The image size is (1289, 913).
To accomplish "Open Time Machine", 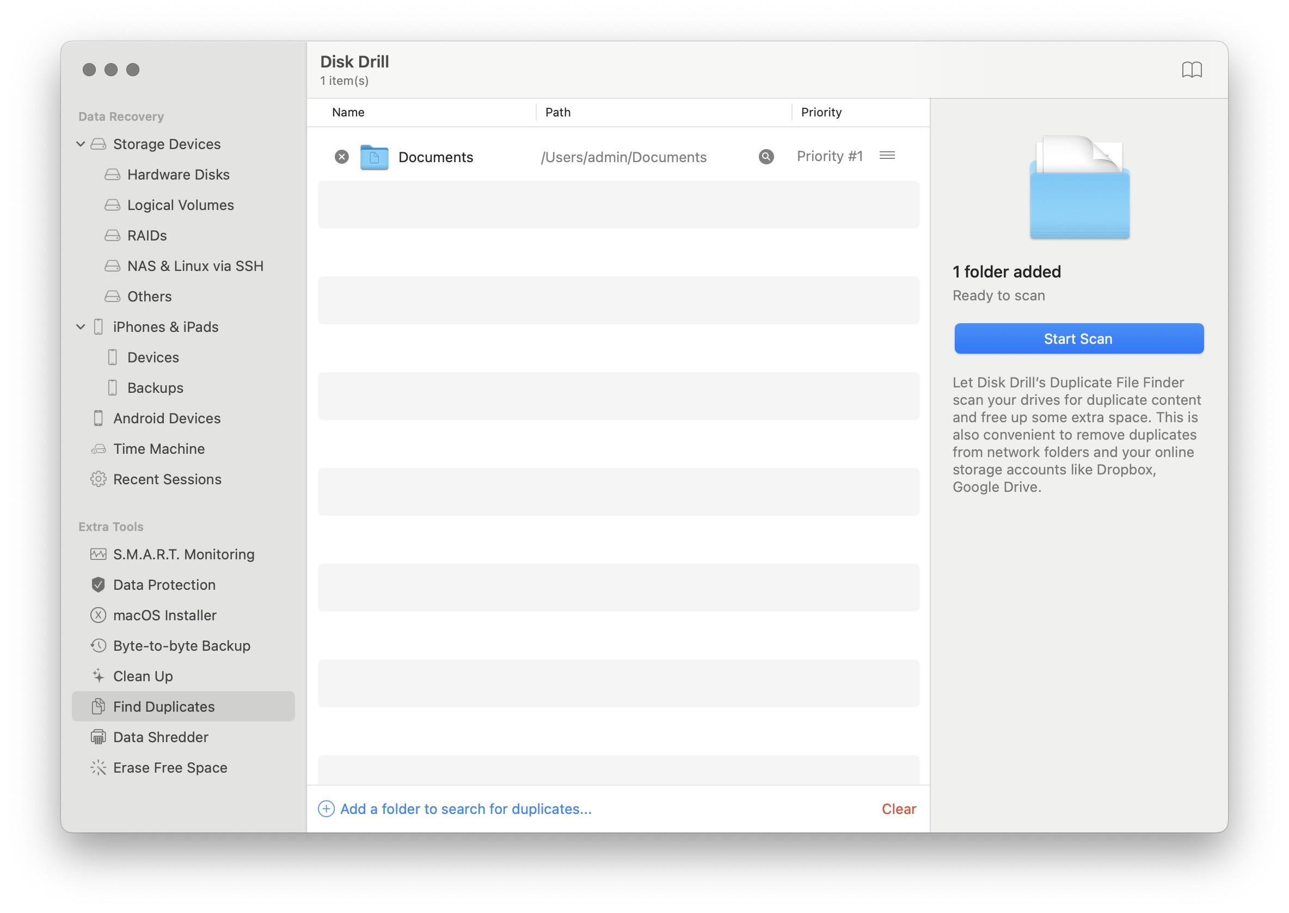I will [x=159, y=449].
